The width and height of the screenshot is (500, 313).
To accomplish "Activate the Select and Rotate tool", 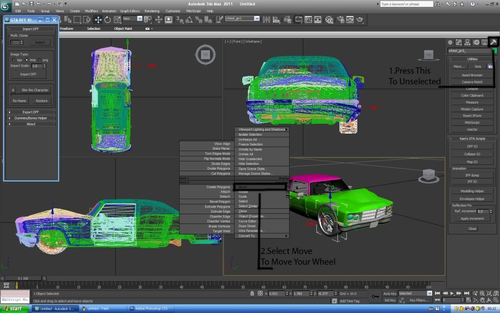I will (x=107, y=20).
